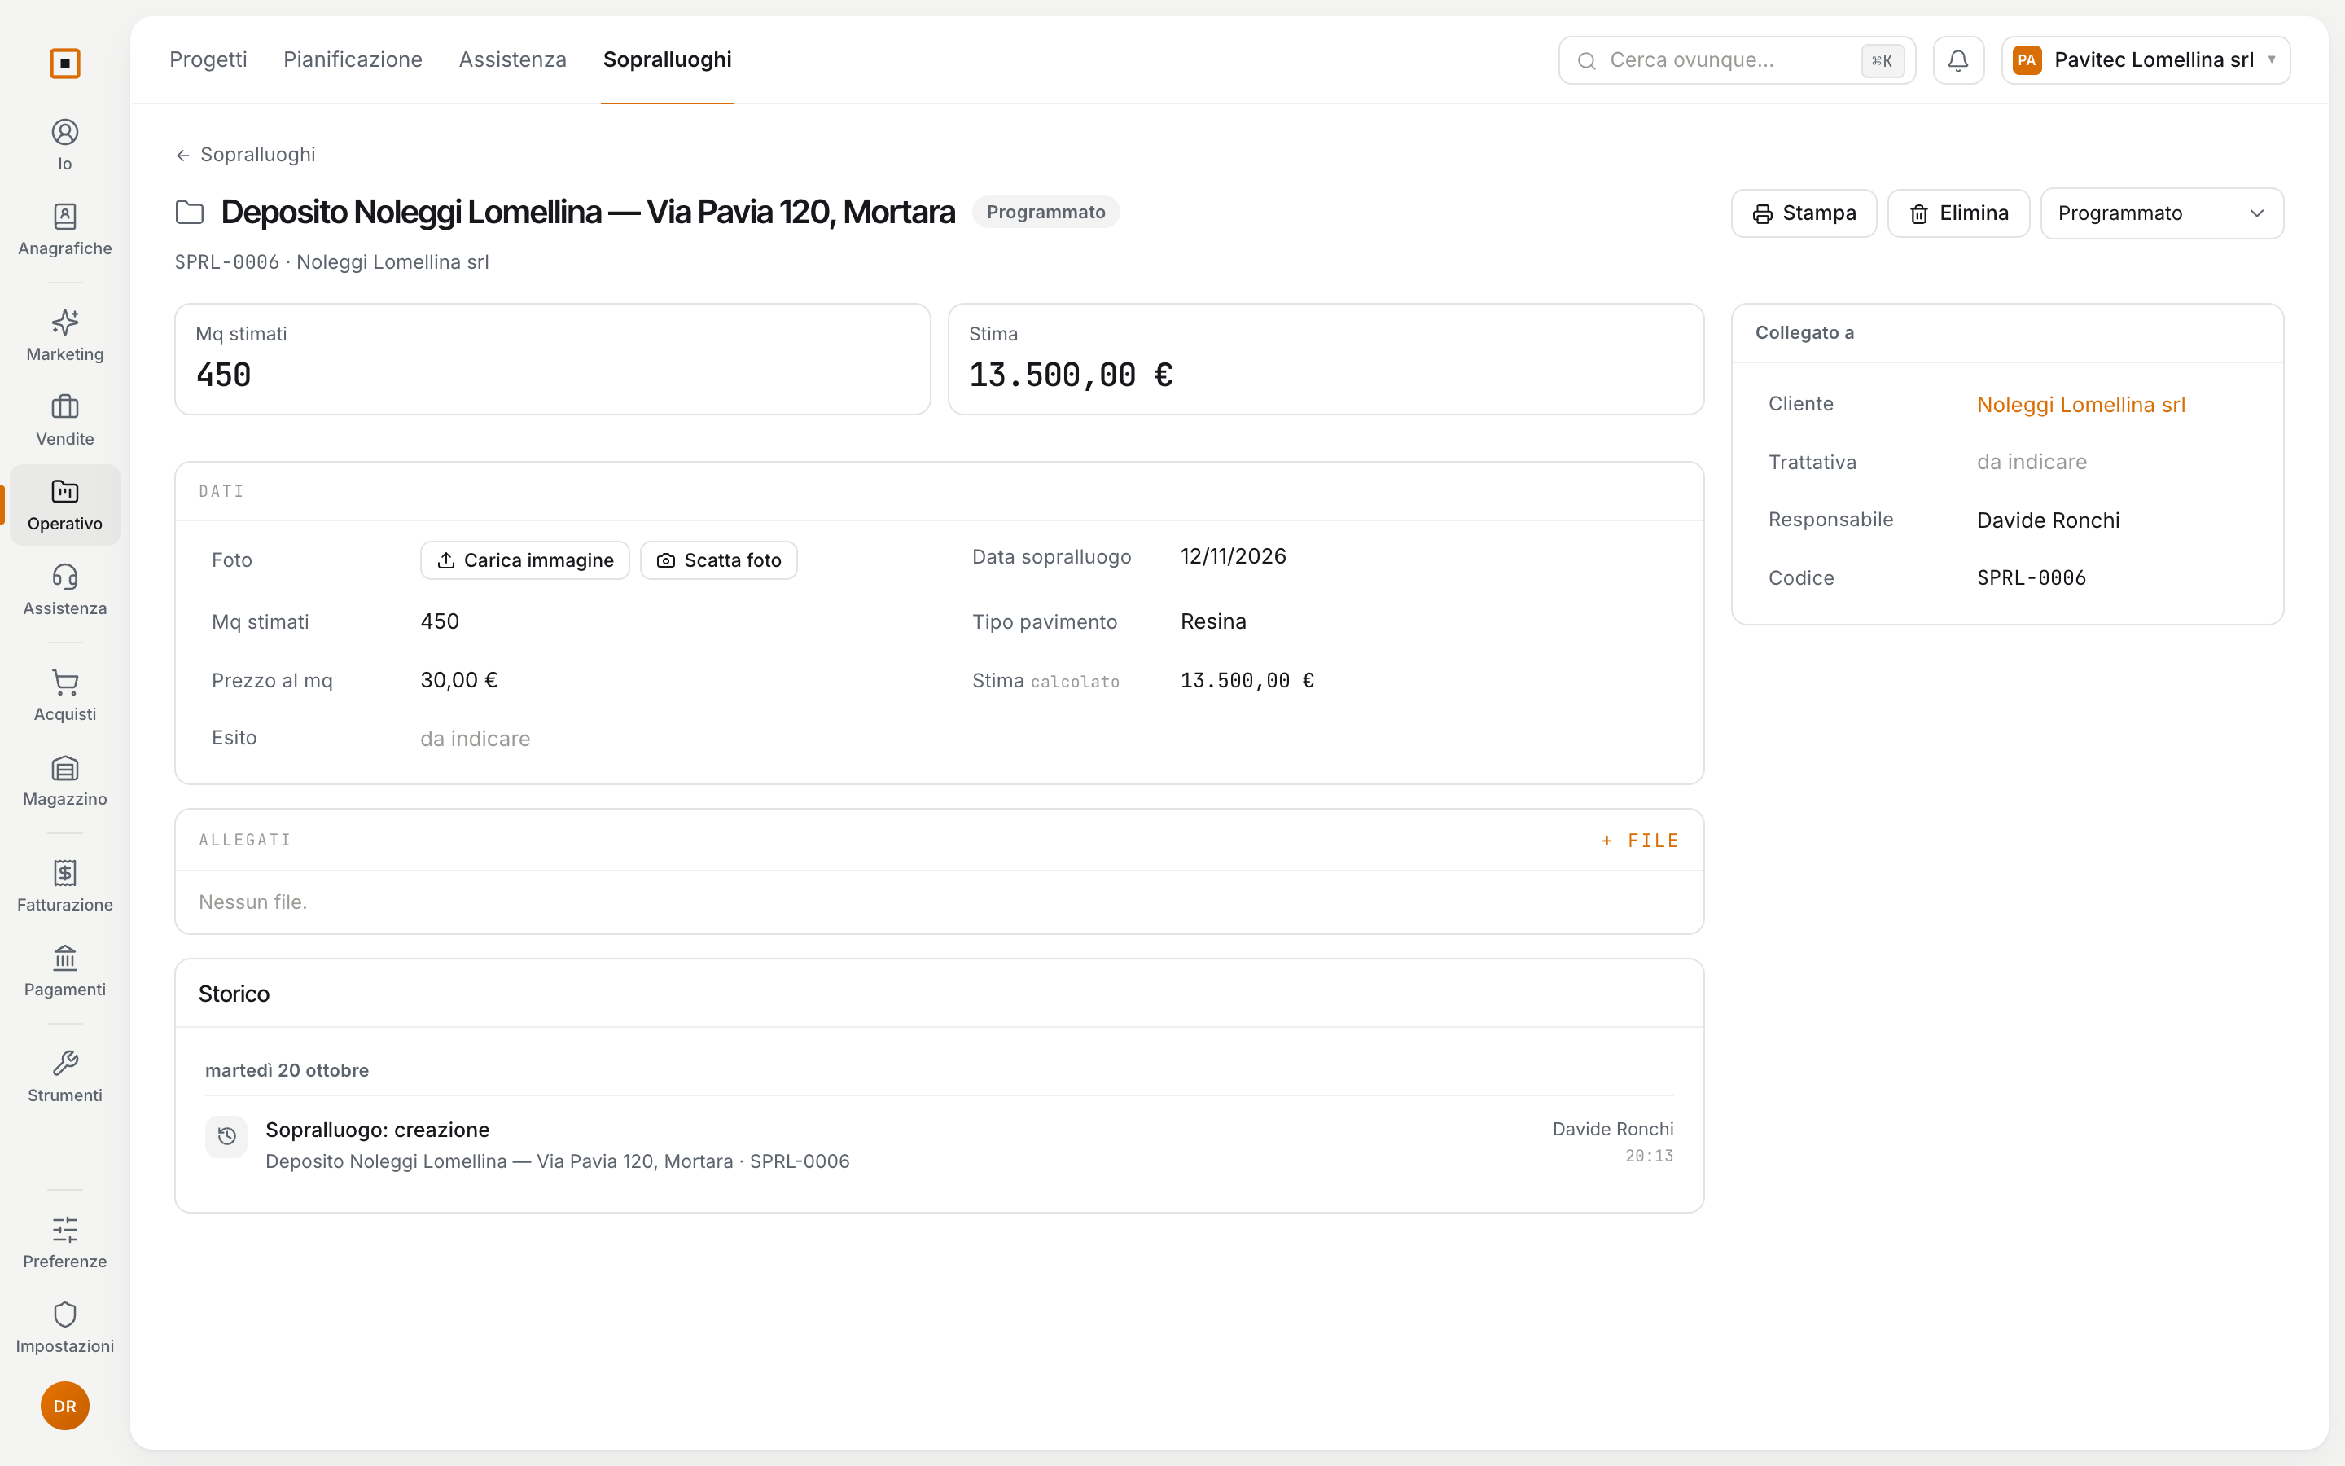Click the notifications bell icon
The height and width of the screenshot is (1466, 2345).
click(1957, 60)
